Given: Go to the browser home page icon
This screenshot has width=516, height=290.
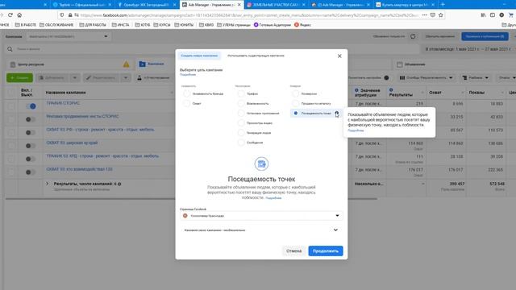Looking at the screenshot, I should pyautogui.click(x=19, y=14).
